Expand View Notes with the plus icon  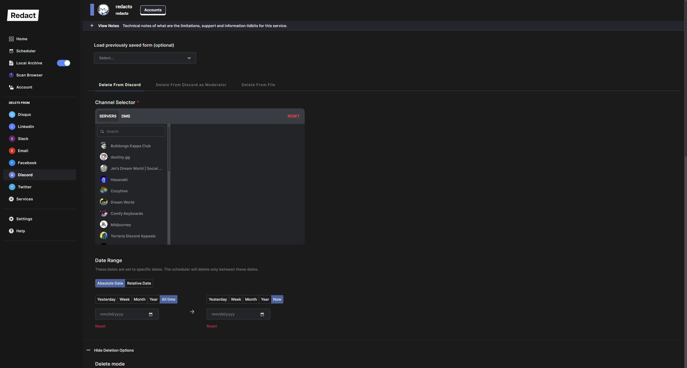92,26
